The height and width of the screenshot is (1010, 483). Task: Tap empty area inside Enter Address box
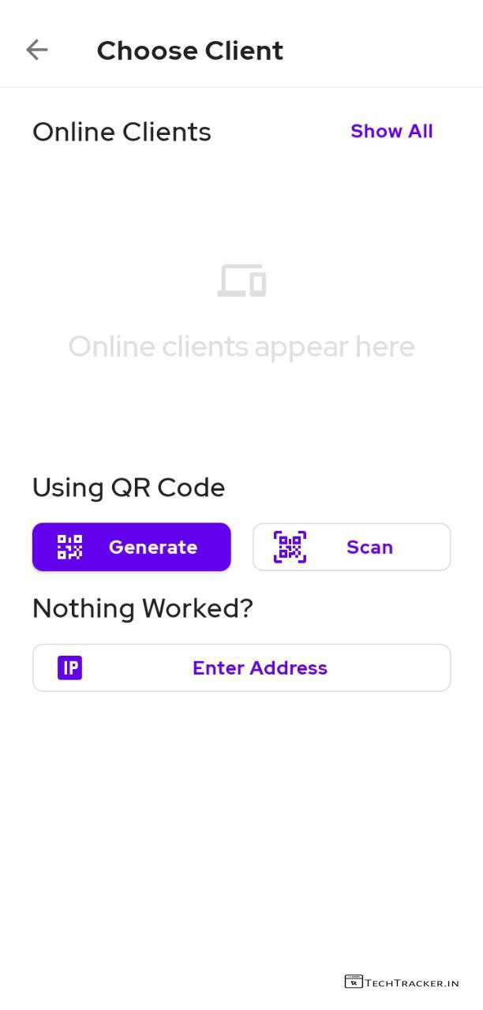(395, 668)
